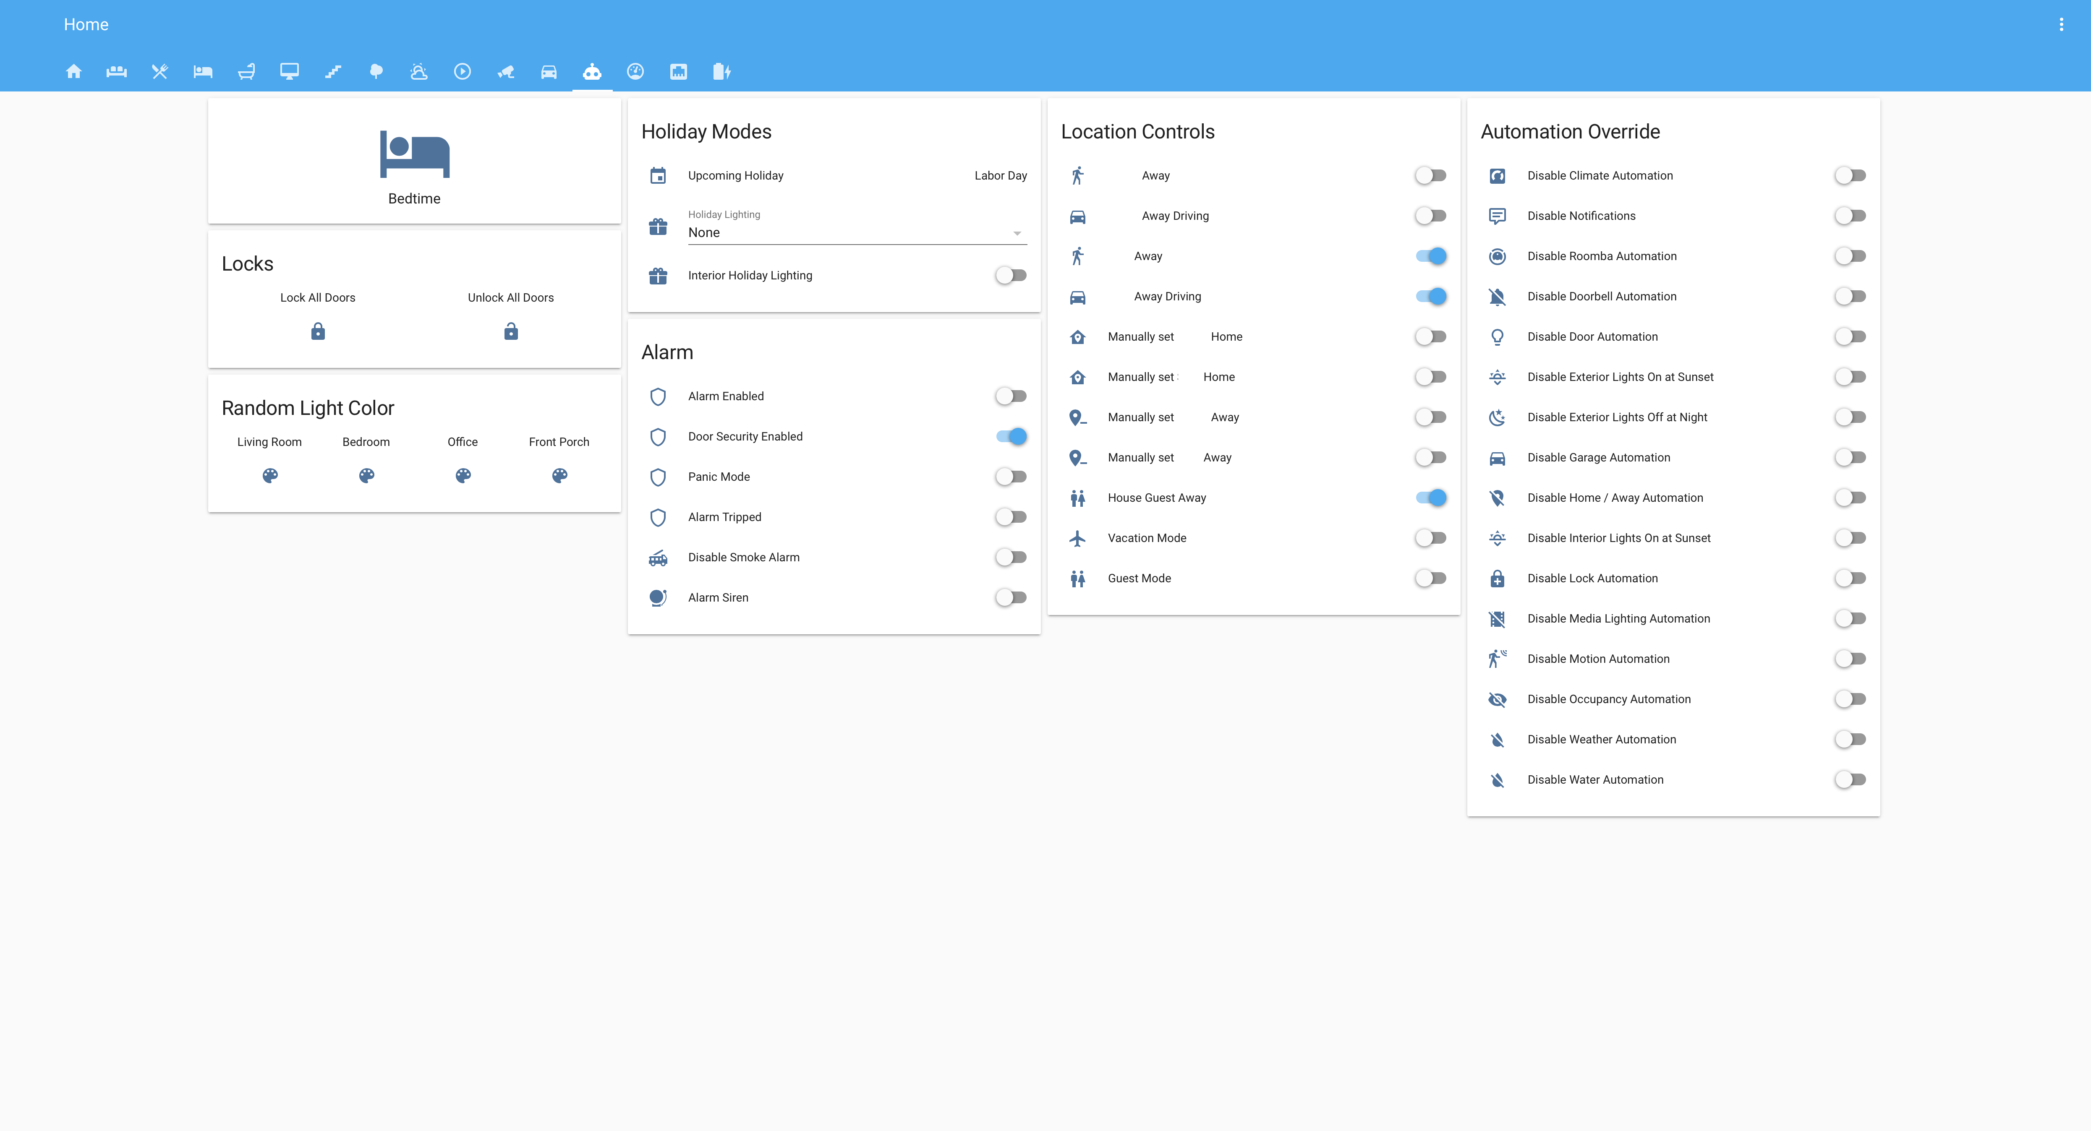Click the Lock All Doors lock icon
This screenshot has height=1131, width=2091.
coord(318,331)
